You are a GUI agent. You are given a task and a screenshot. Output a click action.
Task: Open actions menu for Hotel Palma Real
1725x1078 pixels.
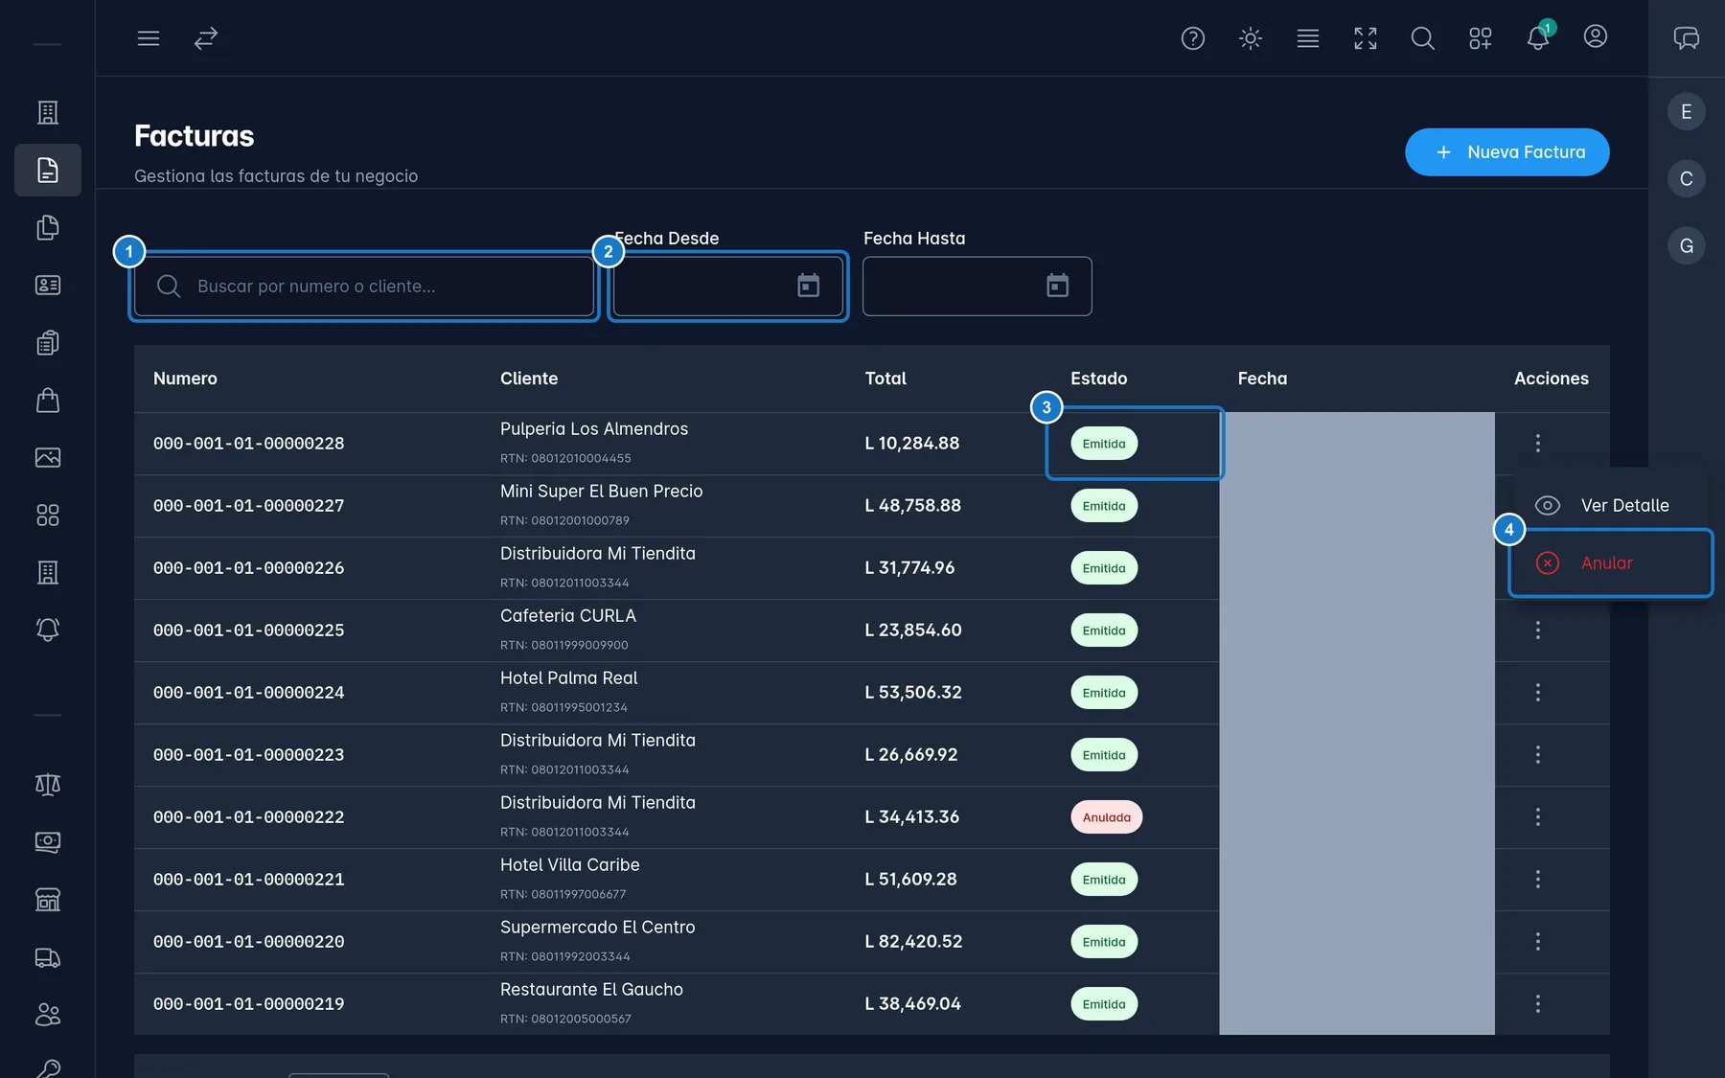[1538, 692]
